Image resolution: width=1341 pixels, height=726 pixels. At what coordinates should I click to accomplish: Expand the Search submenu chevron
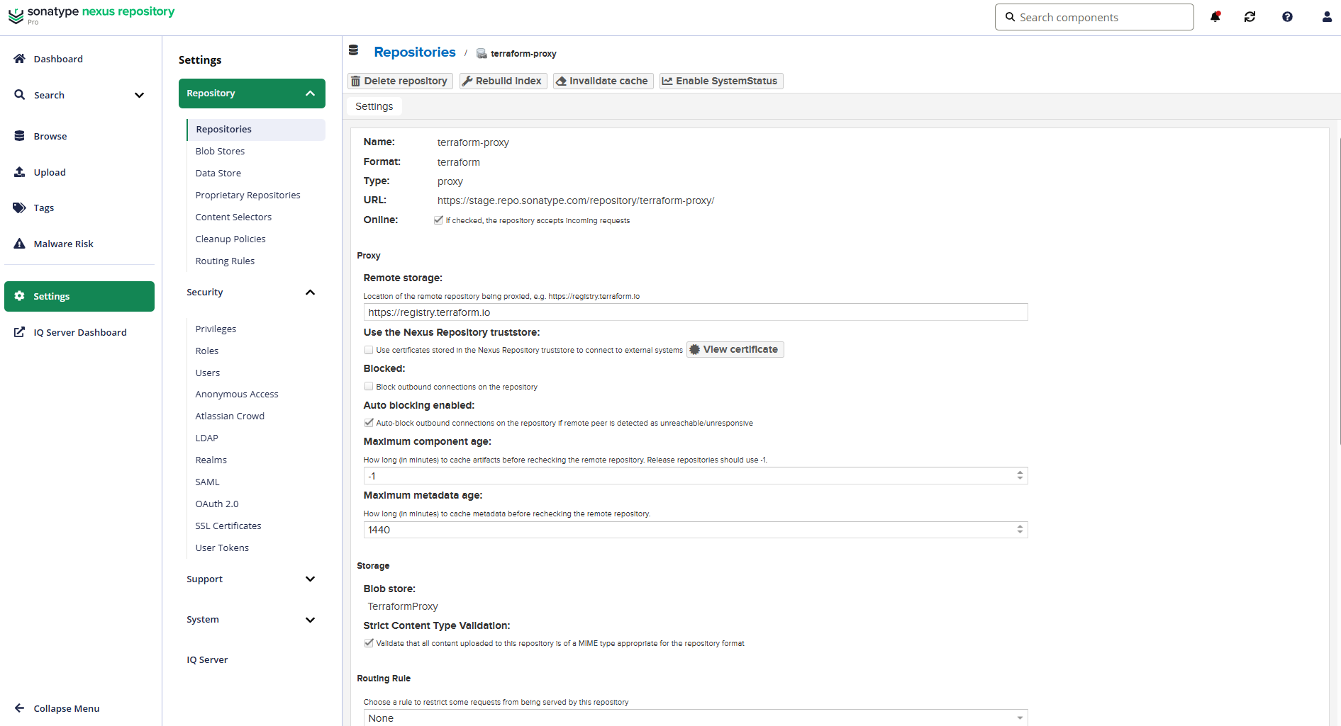point(140,95)
